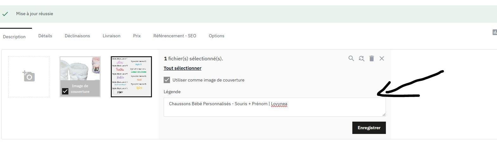Open the Déclinaisons tab
This screenshot has width=497, height=145.
pyautogui.click(x=77, y=36)
